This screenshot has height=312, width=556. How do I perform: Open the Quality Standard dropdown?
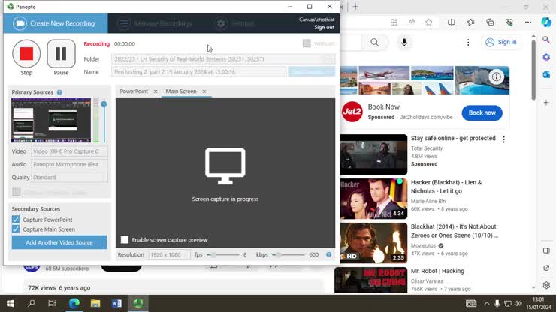pos(69,178)
